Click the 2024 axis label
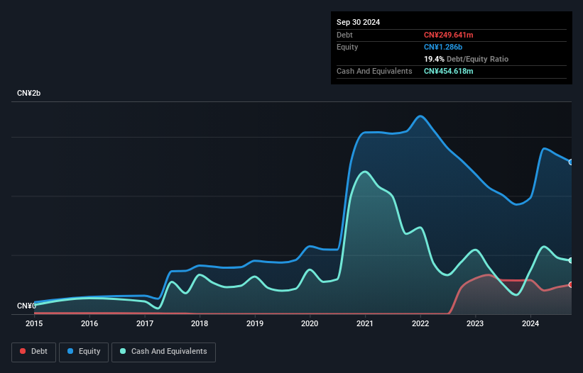The image size is (583, 373). click(x=530, y=323)
